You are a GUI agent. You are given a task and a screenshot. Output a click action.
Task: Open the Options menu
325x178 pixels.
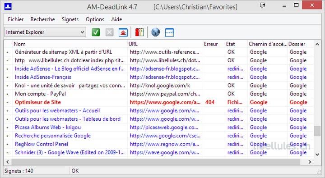tap(95, 19)
